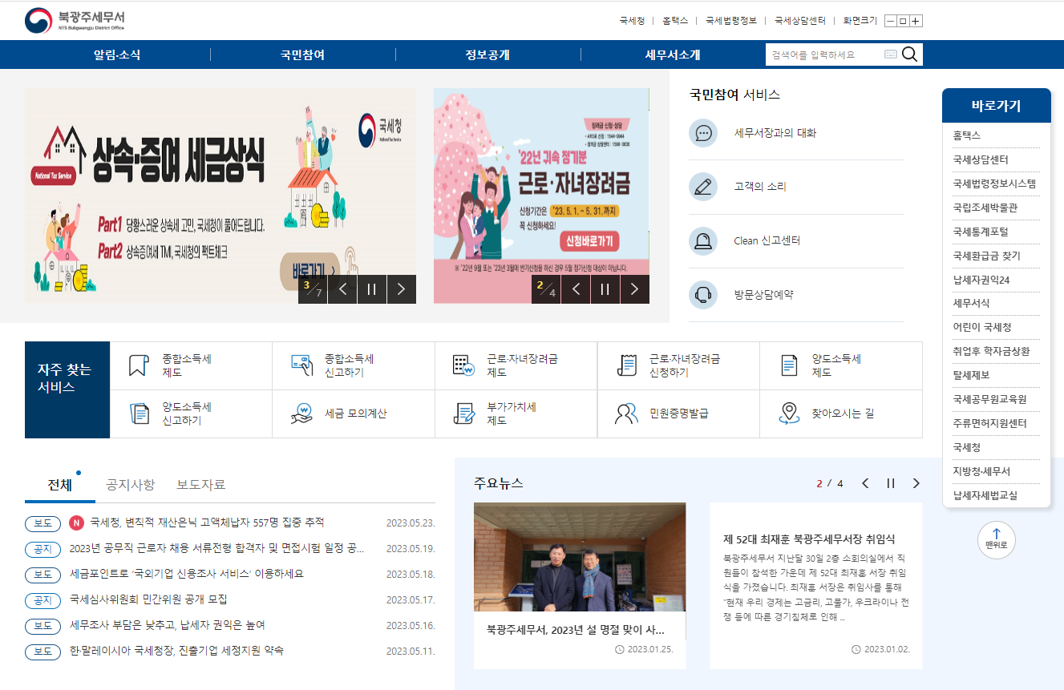Open 국세환급금 찾기 shortcut
Viewport: 1064px width, 690px height.
click(986, 256)
